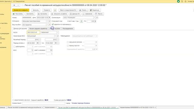
Task: Open the Настройки button
Action: (43, 14)
